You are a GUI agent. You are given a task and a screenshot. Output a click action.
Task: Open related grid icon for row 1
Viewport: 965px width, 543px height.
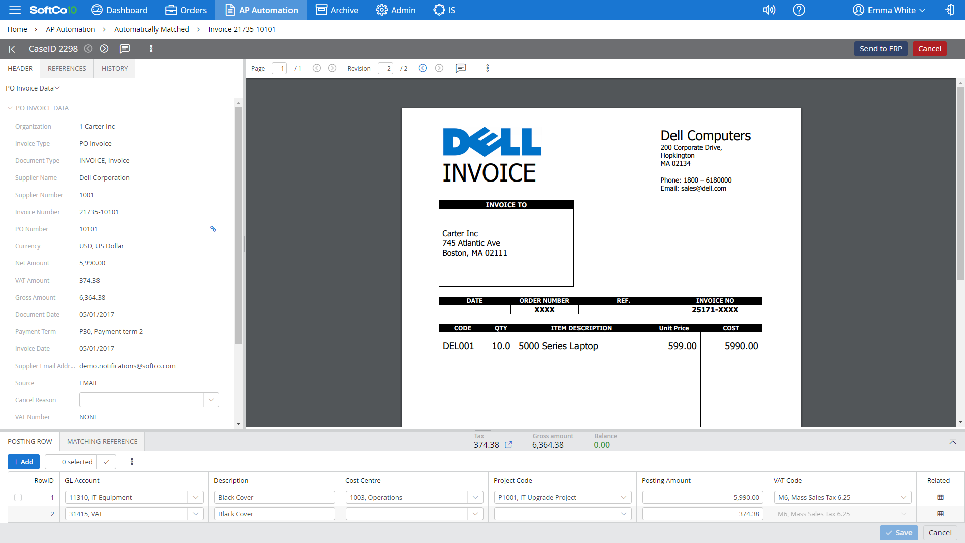940,497
